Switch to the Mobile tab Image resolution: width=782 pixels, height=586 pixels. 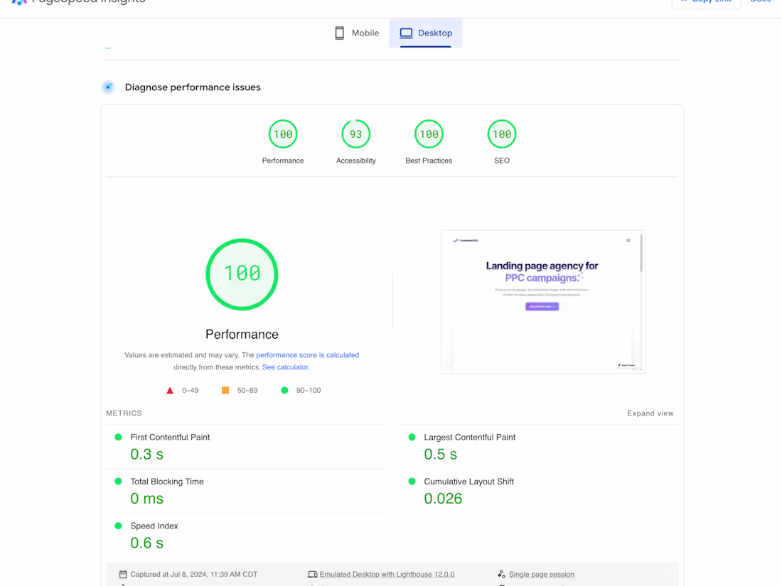[357, 33]
